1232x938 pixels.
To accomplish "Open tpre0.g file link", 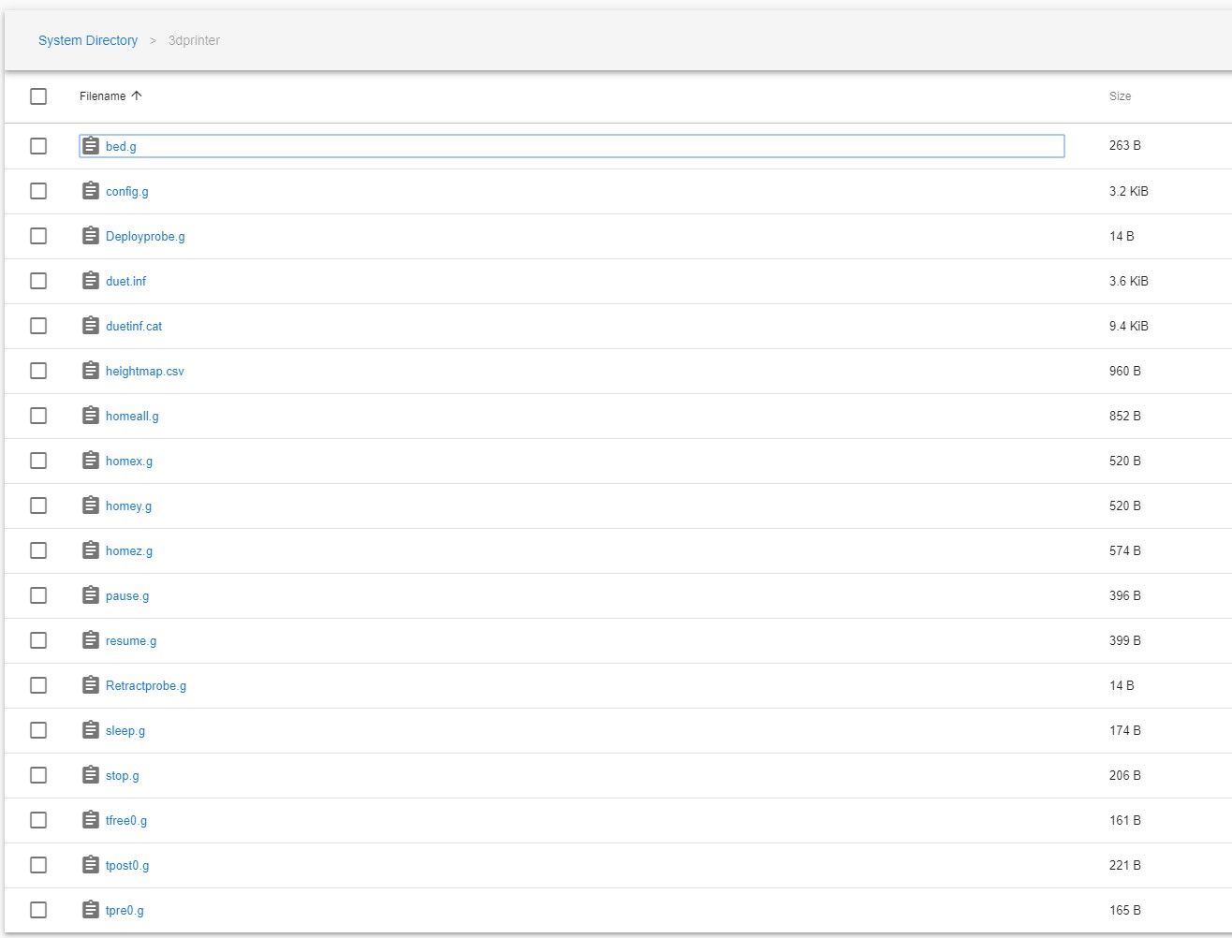I will [x=125, y=910].
